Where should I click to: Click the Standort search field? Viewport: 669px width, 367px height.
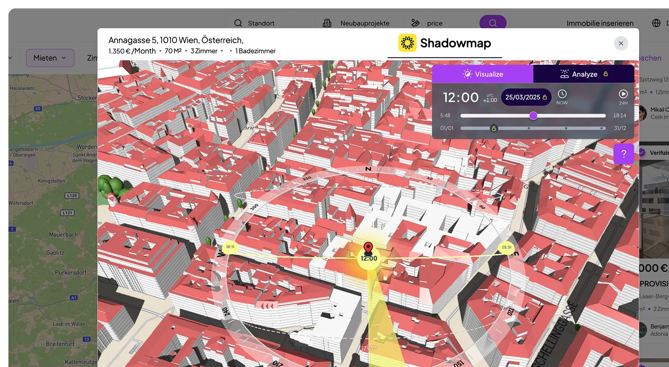click(261, 23)
